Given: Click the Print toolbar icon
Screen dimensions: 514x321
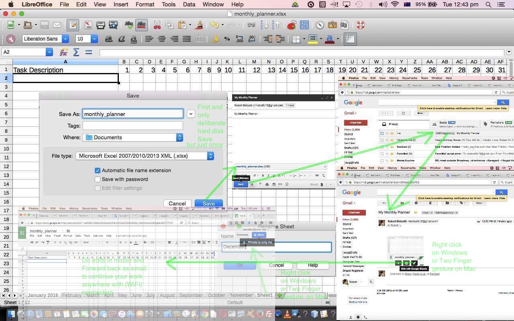Looking at the screenshot, I should coord(100,25).
